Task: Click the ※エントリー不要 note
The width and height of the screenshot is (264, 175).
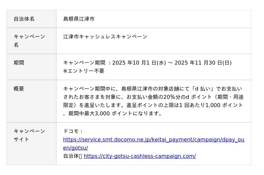Action: coord(84,71)
